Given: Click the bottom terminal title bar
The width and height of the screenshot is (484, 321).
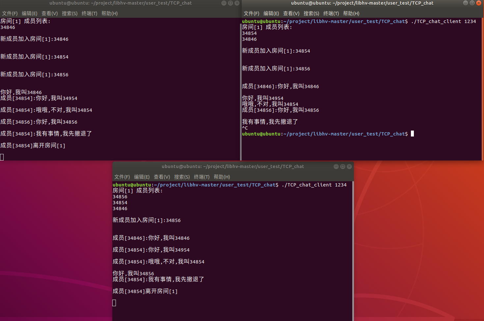Looking at the screenshot, I should pyautogui.click(x=233, y=166).
